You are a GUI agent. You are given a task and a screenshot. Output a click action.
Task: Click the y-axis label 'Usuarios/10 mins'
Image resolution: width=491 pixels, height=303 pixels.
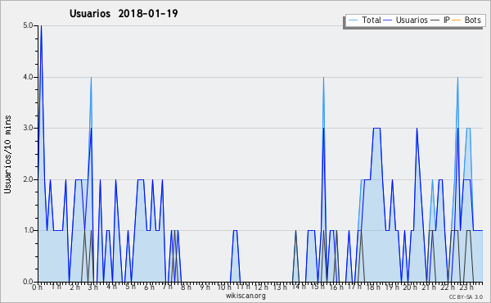click(7, 154)
